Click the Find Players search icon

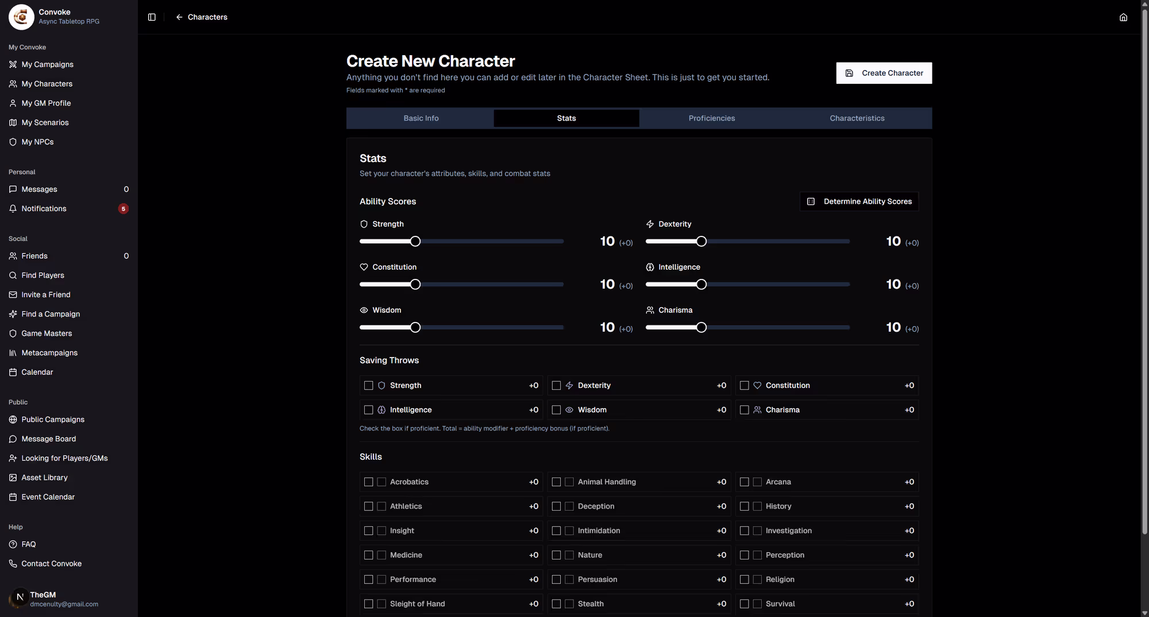point(13,275)
